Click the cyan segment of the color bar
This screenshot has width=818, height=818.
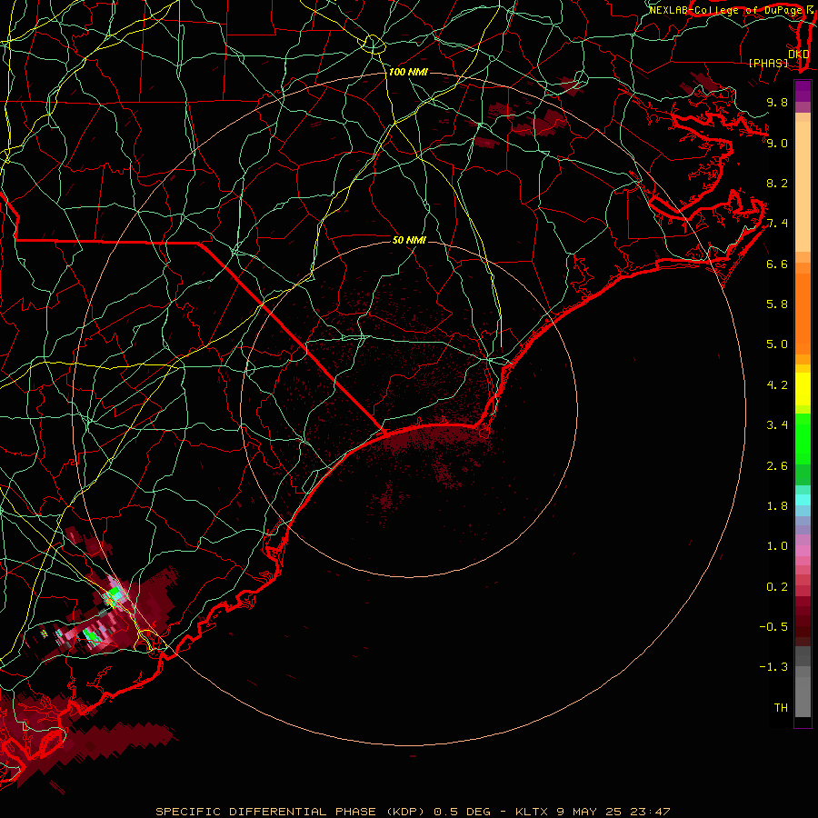pos(803,500)
